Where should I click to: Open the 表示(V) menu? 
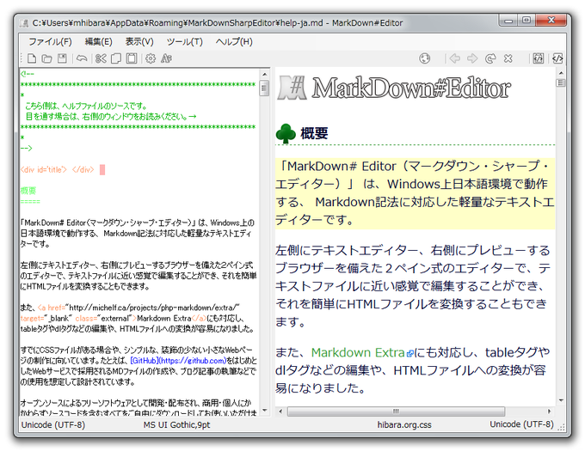(139, 41)
